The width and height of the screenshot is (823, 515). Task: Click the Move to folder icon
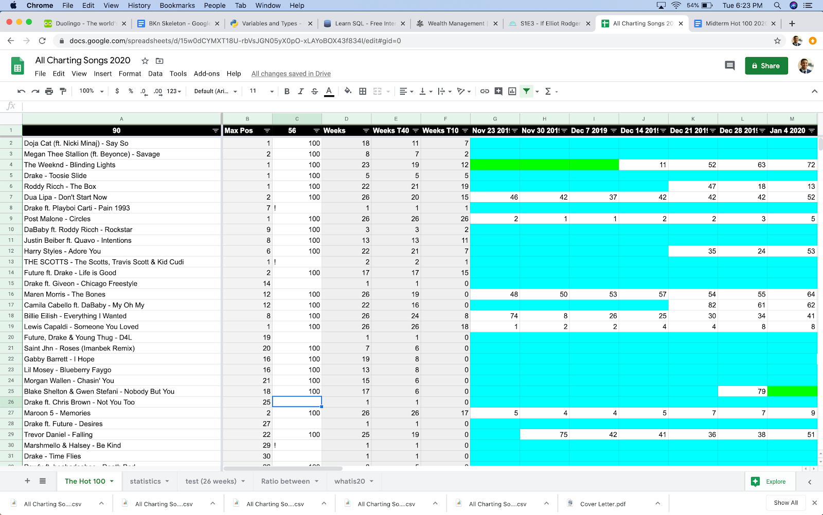[x=159, y=61]
